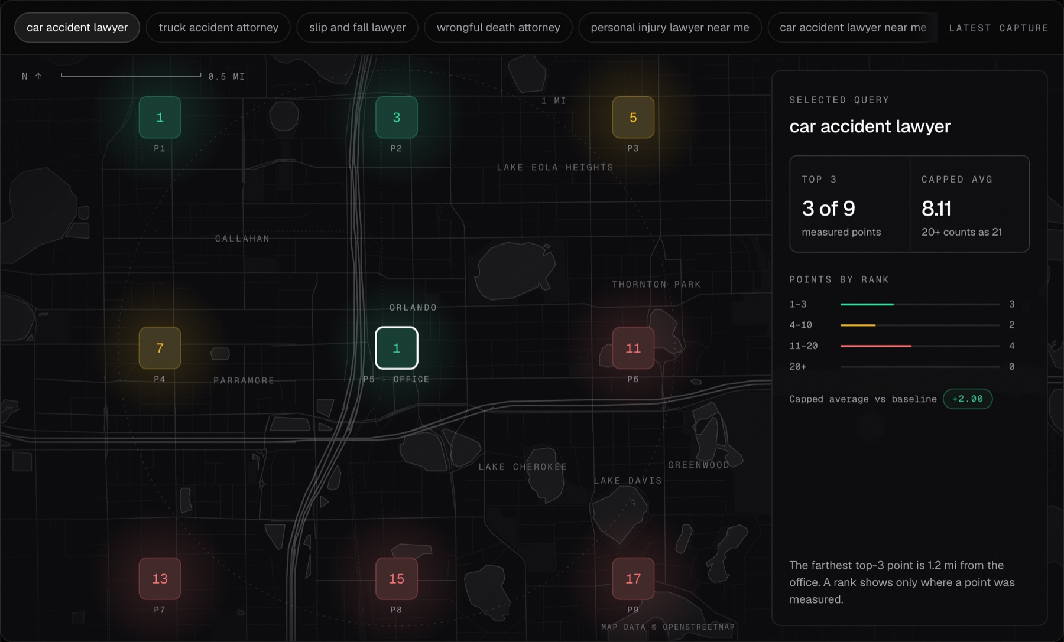Click the 0.5 MI scale bar label
1064x642 pixels.
pos(226,77)
